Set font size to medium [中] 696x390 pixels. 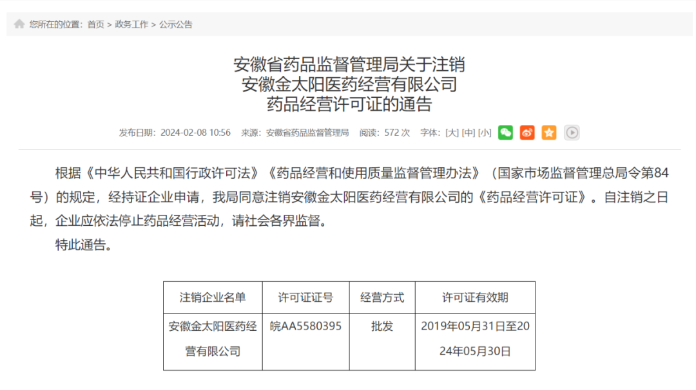(468, 133)
